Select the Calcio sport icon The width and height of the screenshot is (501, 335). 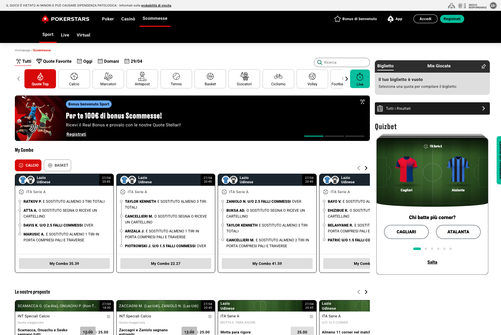(x=74, y=79)
